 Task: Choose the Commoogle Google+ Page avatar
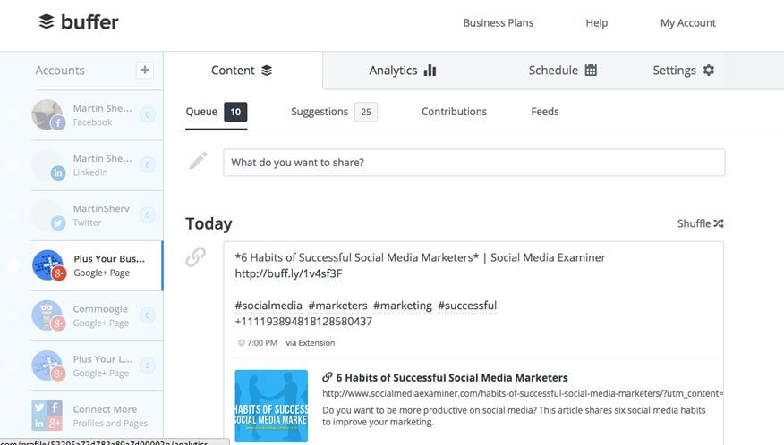click(x=48, y=315)
